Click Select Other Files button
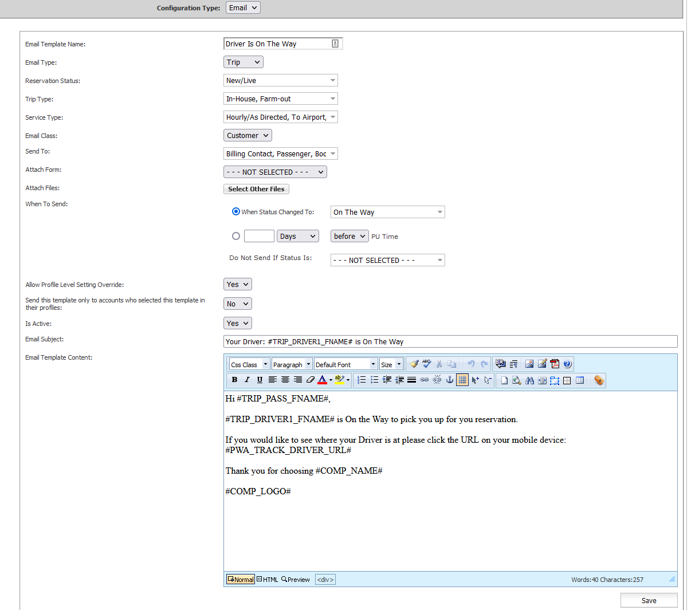The height and width of the screenshot is (610, 699). pyautogui.click(x=256, y=189)
